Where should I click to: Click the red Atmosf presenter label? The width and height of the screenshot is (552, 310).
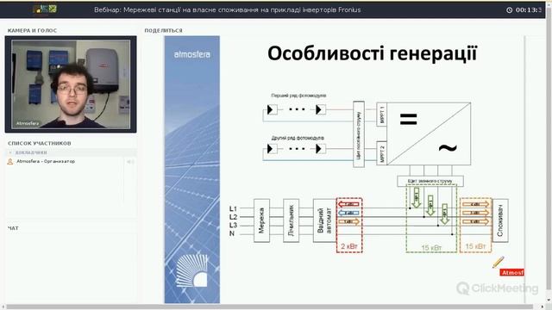[x=511, y=272]
